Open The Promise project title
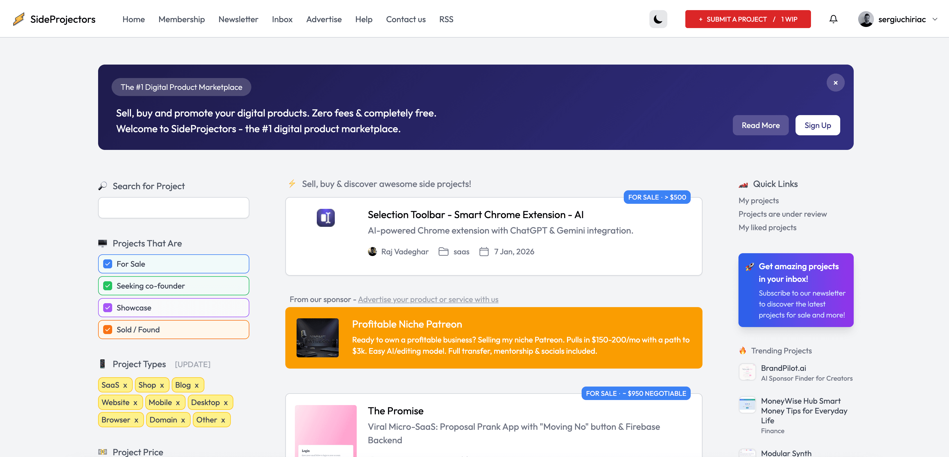The width and height of the screenshot is (949, 457). click(x=396, y=411)
